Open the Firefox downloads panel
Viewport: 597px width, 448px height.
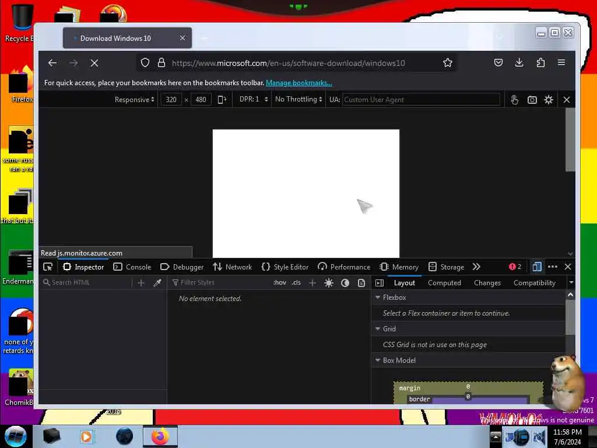point(519,62)
